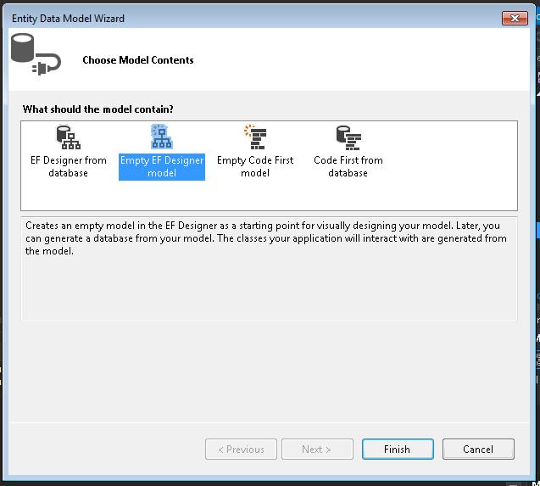Screen dimensions: 540x486
Task: Choose the Empty Code First model icon
Action: click(x=255, y=137)
